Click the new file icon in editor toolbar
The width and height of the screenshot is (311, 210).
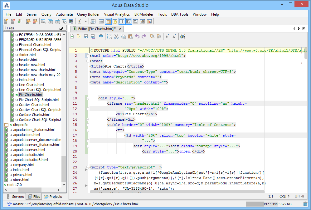(x=72, y=37)
